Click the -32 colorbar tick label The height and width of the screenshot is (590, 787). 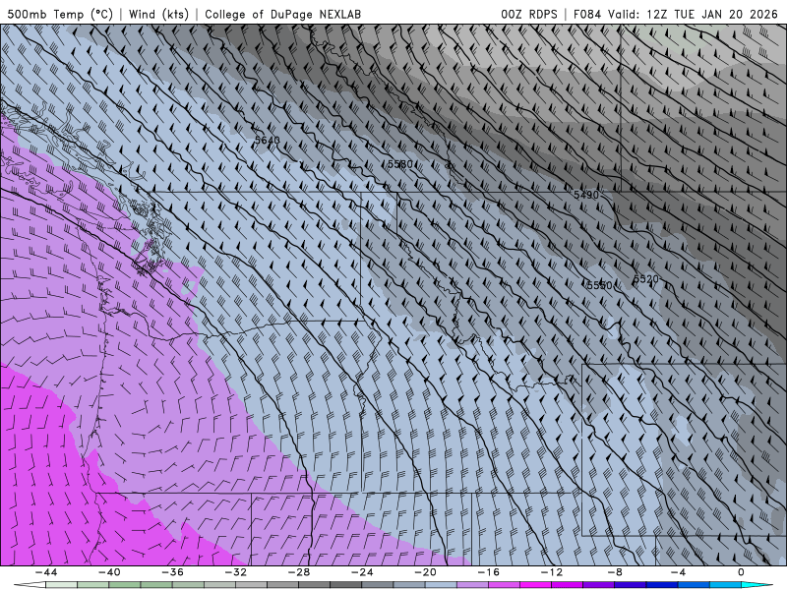click(235, 572)
